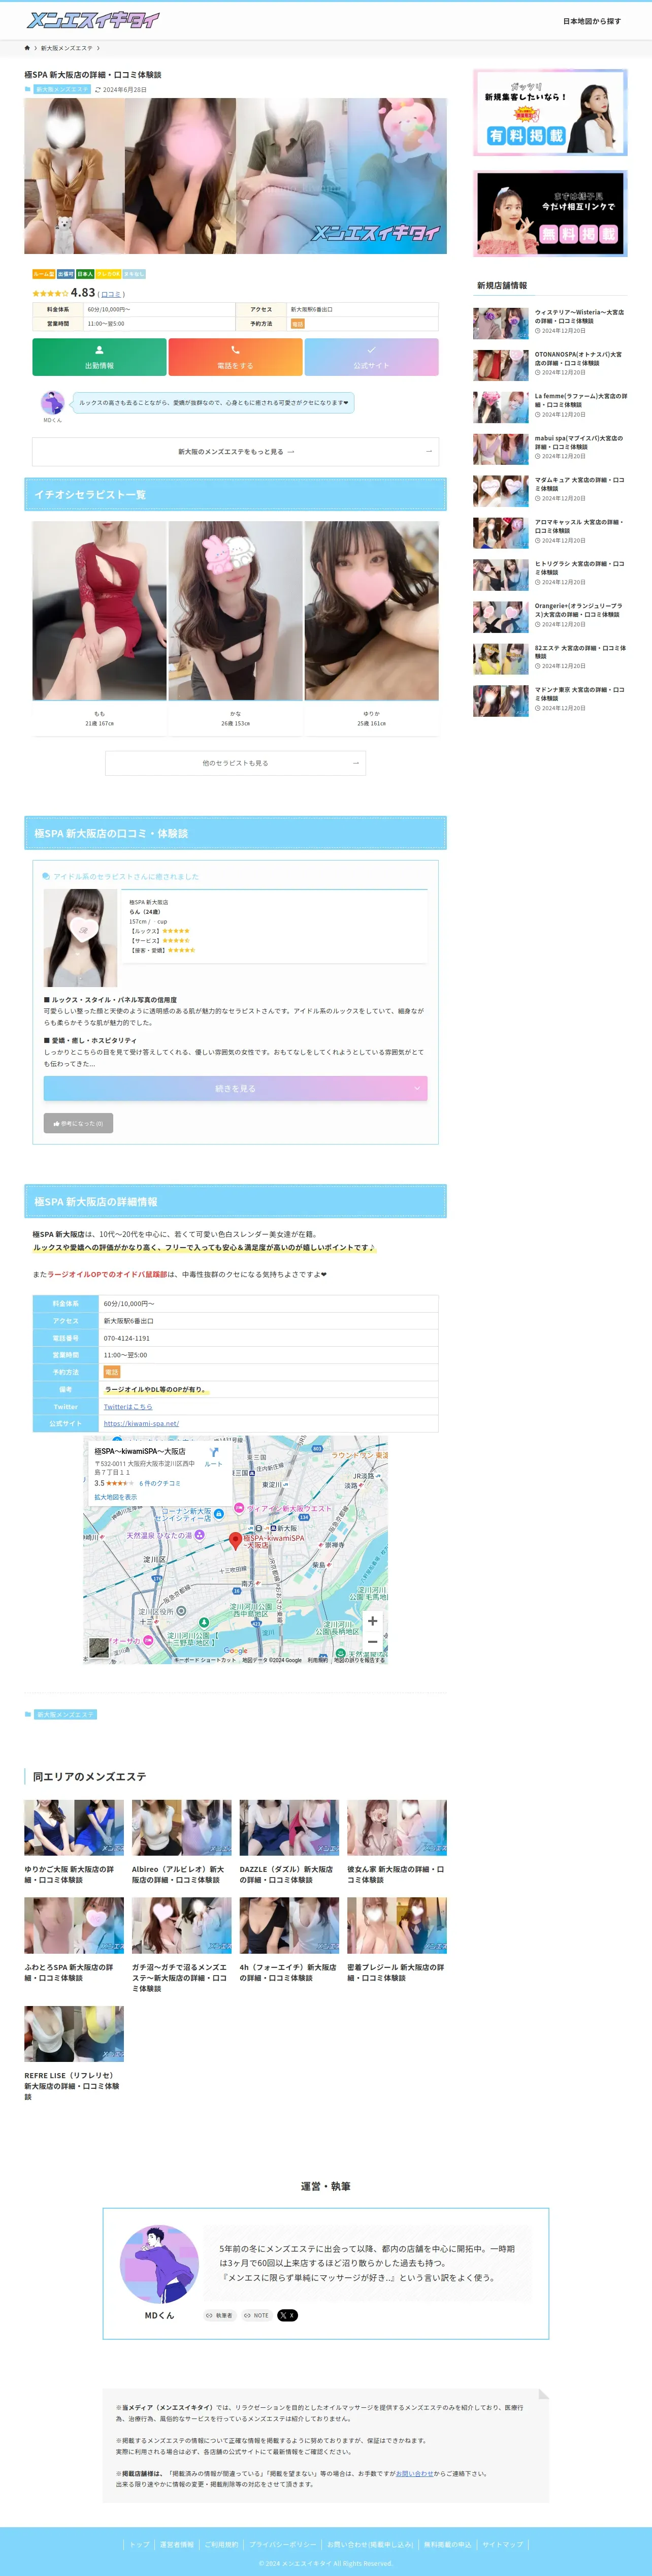Image resolution: width=652 pixels, height=2576 pixels.
Task: Open the メンエスイキタイ site logo
Action: point(93,20)
